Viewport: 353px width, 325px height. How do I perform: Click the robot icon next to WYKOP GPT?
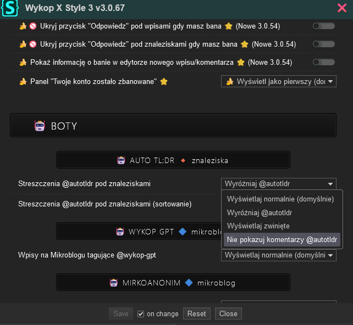pyautogui.click(x=120, y=232)
